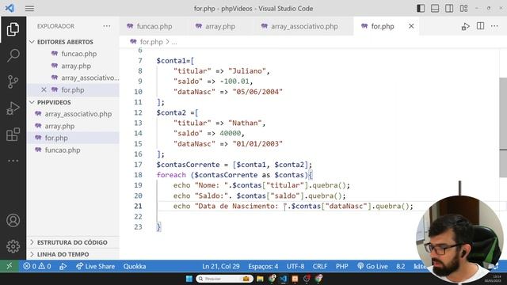
Task: Open the Manage gear icon
Action: (x=13, y=246)
